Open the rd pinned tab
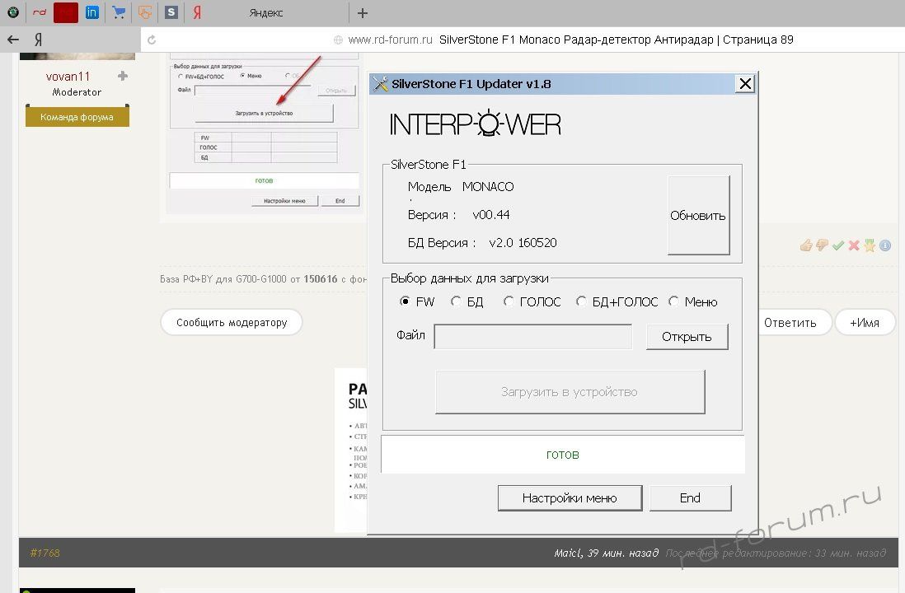Screen dimensions: 905x593 (40, 12)
